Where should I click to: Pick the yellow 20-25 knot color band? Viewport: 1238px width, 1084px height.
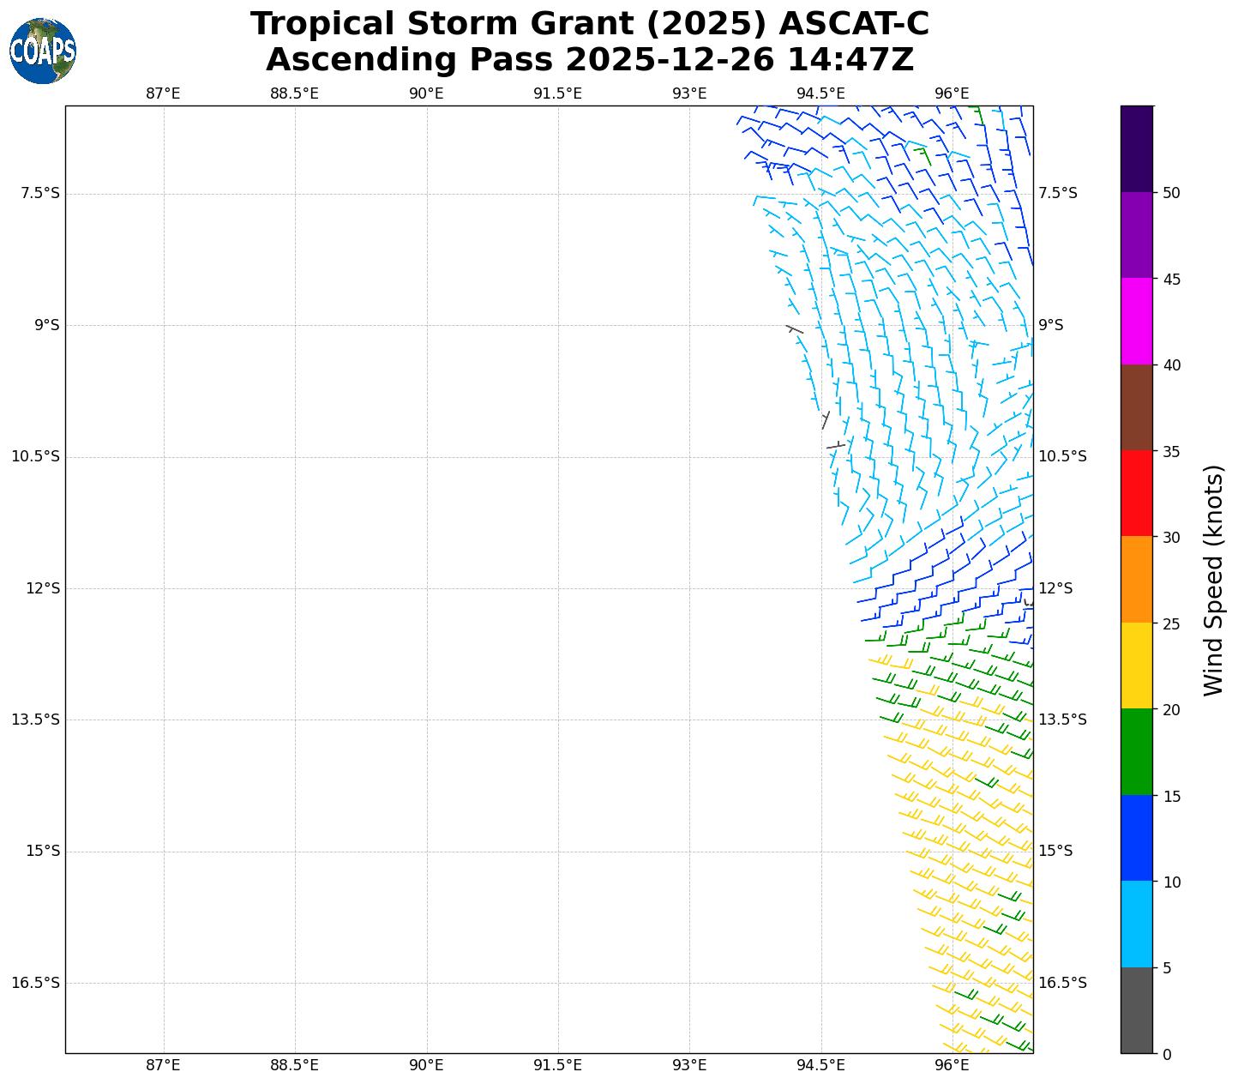click(1137, 666)
